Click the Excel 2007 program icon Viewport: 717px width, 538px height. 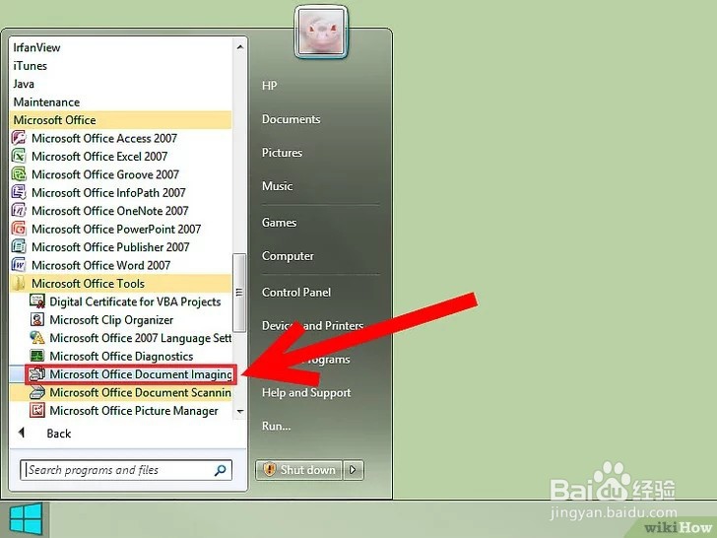point(19,157)
